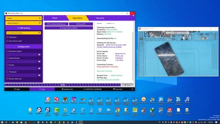
Task: Click 'Operation Finished!' log line
Action: [x=104, y=71]
